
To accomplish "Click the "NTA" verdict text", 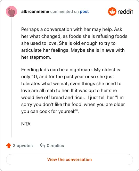I will (x=26, y=124).
